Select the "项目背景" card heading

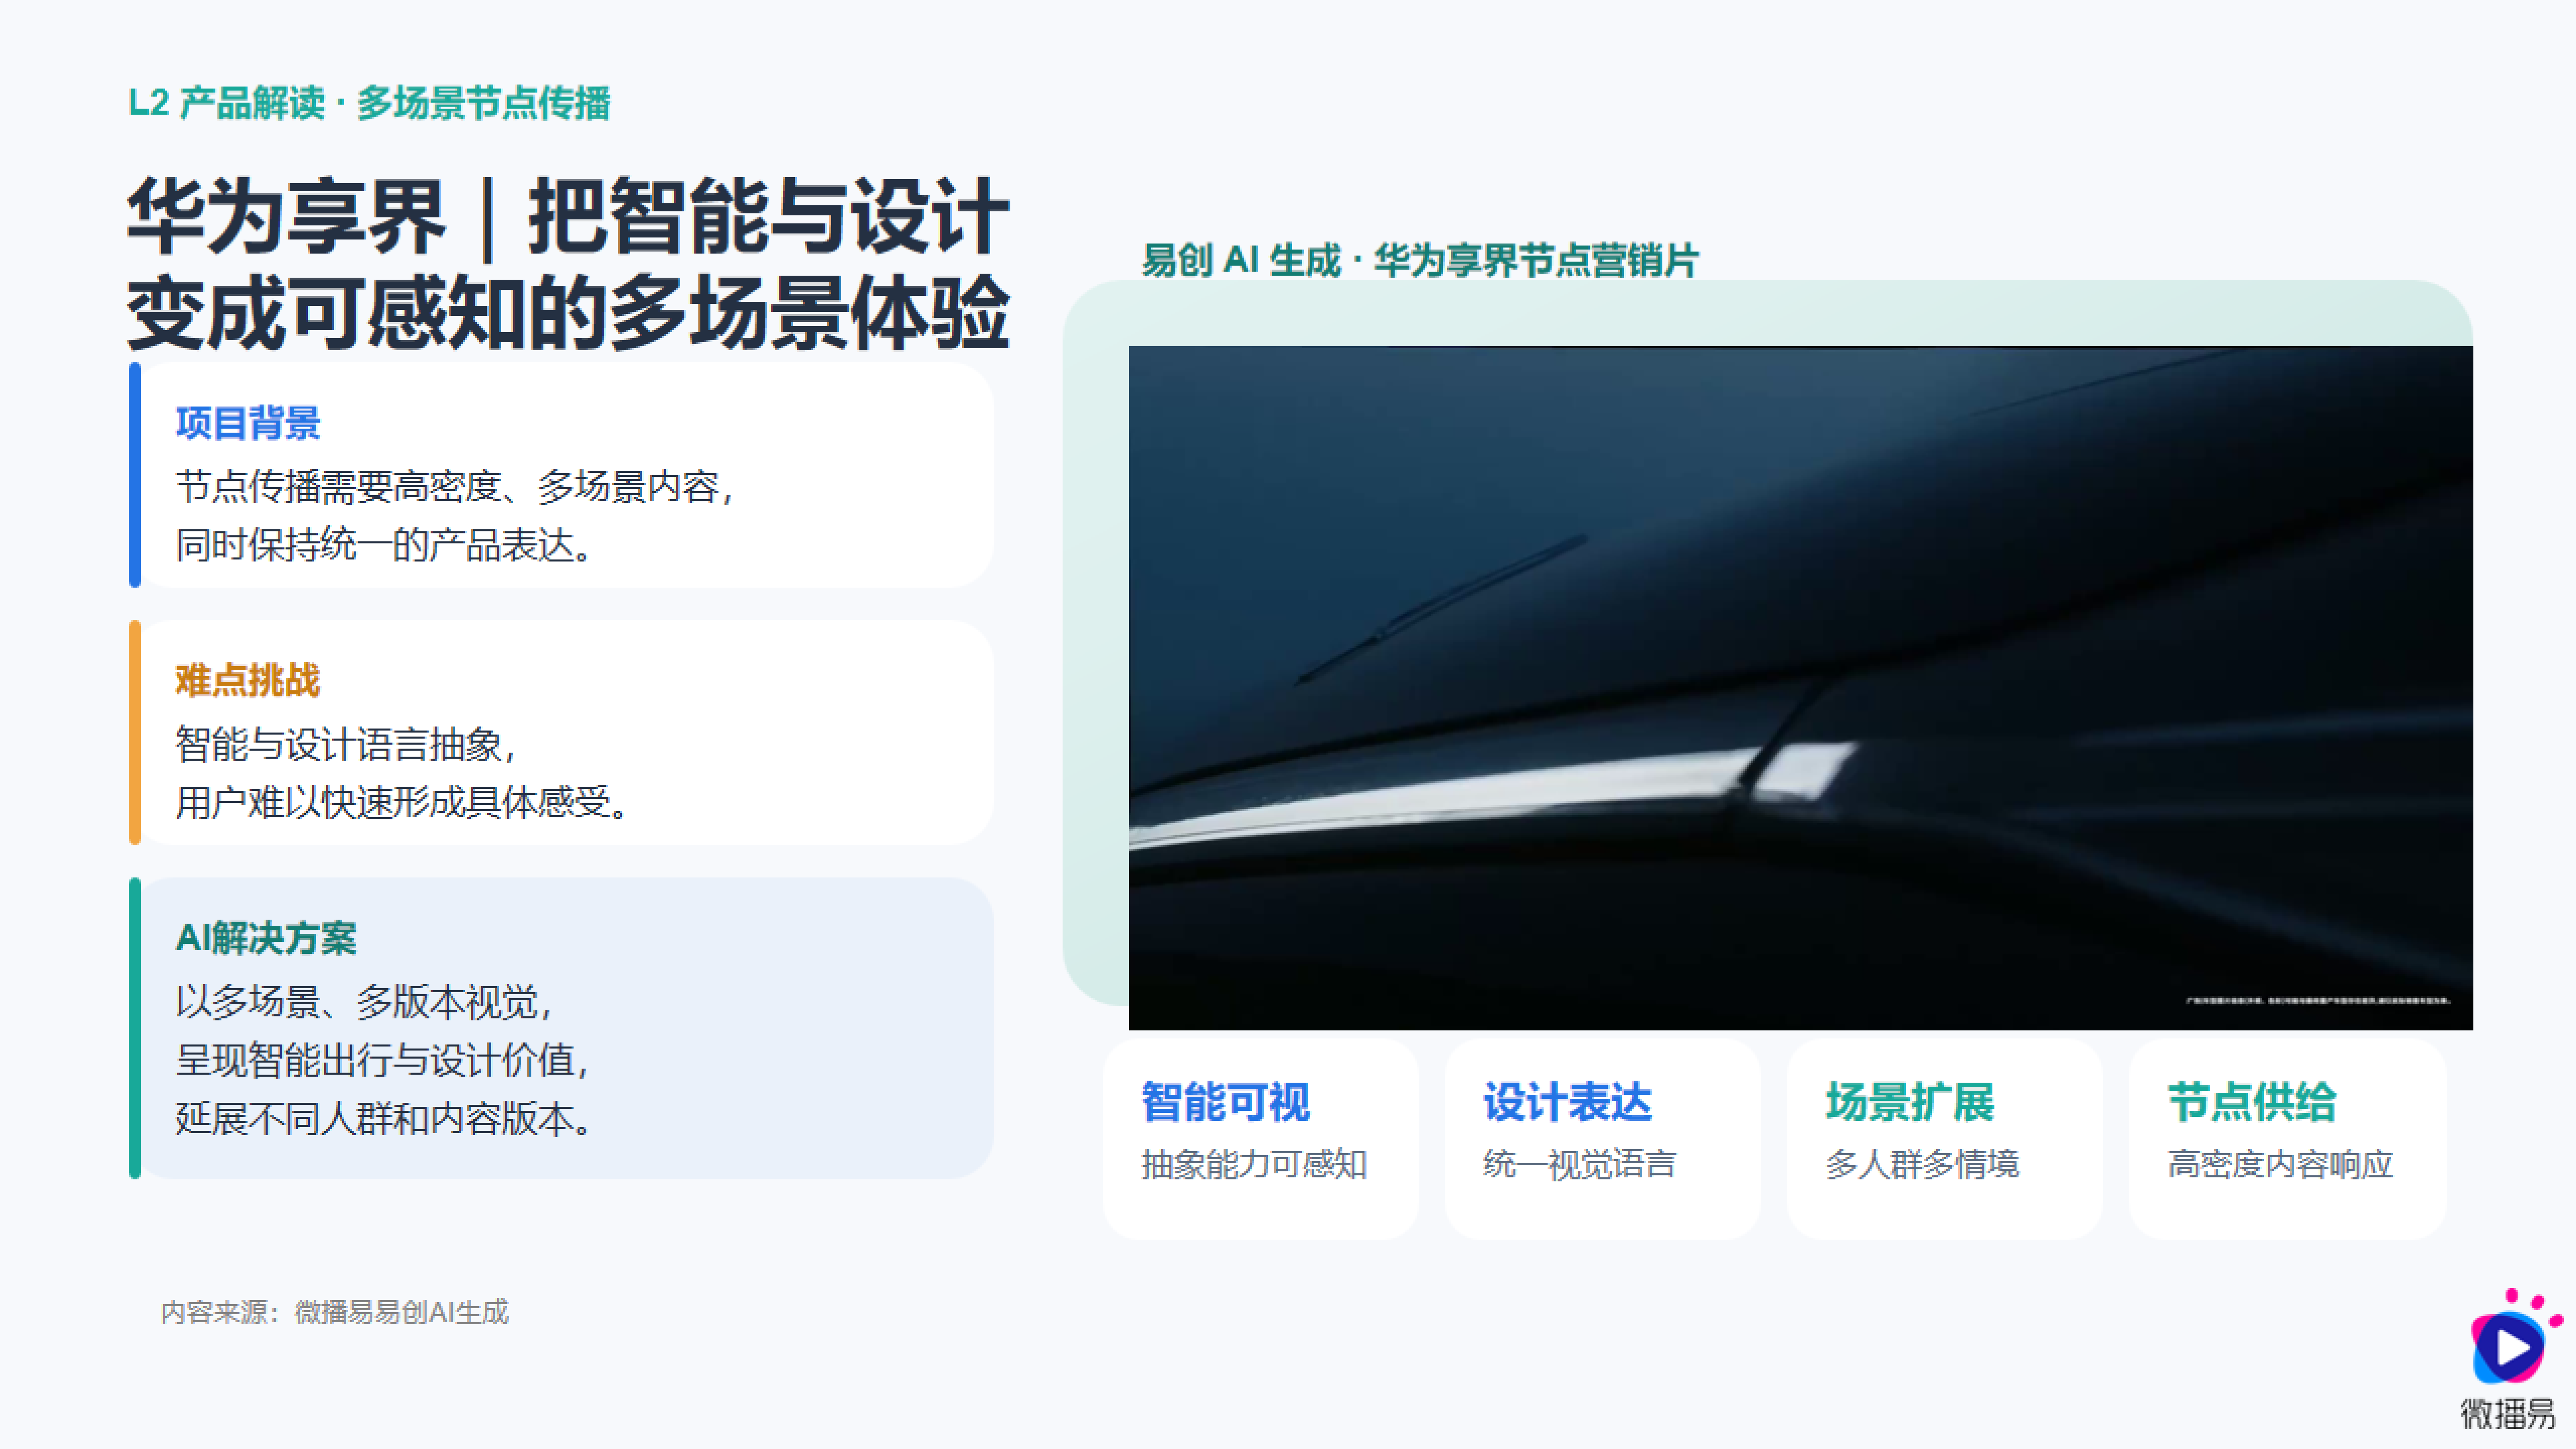[x=248, y=423]
